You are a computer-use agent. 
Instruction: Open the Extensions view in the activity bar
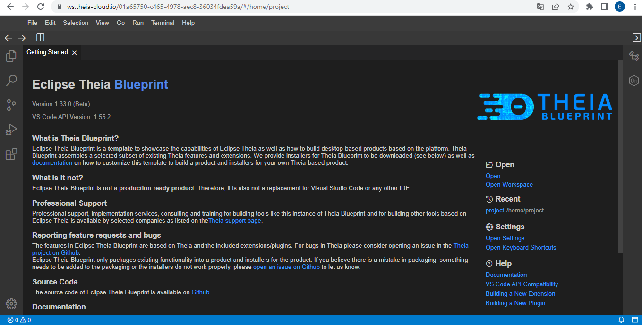[11, 154]
